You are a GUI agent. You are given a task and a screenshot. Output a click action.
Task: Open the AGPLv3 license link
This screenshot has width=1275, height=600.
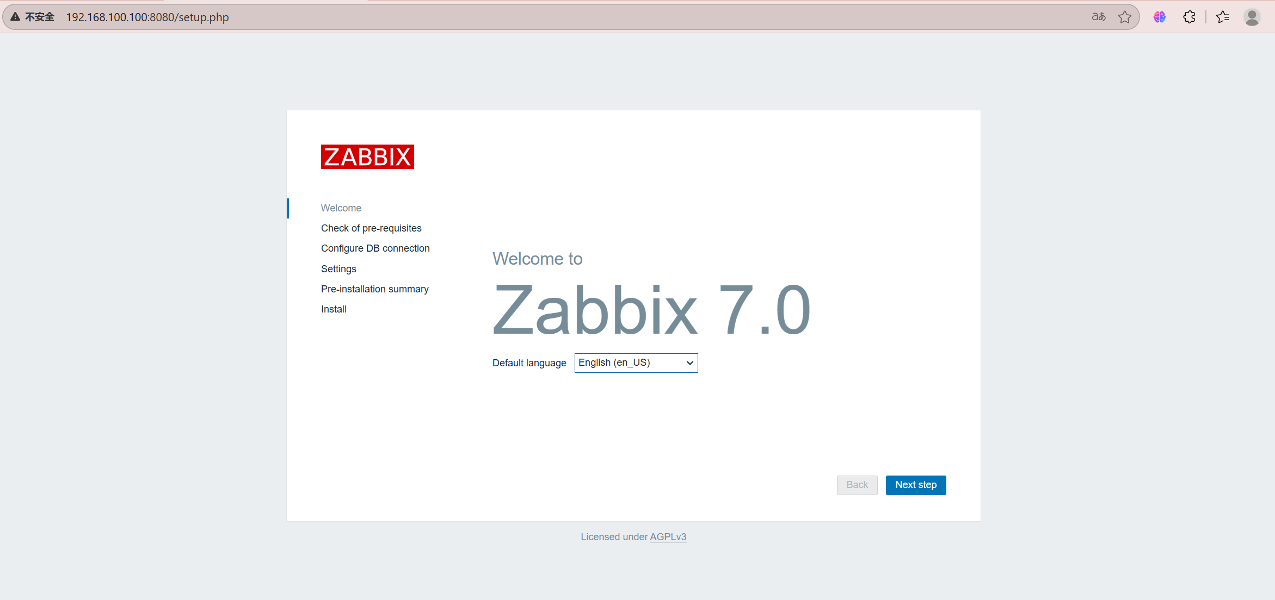tap(668, 537)
